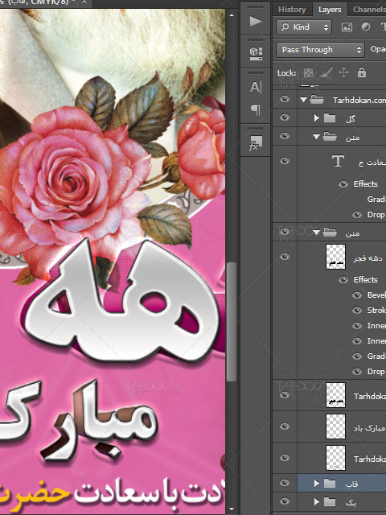Click the گل group folder icon
The height and width of the screenshot is (515, 386).
[x=330, y=118]
